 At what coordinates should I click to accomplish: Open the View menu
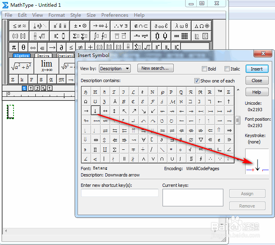pos(37,15)
